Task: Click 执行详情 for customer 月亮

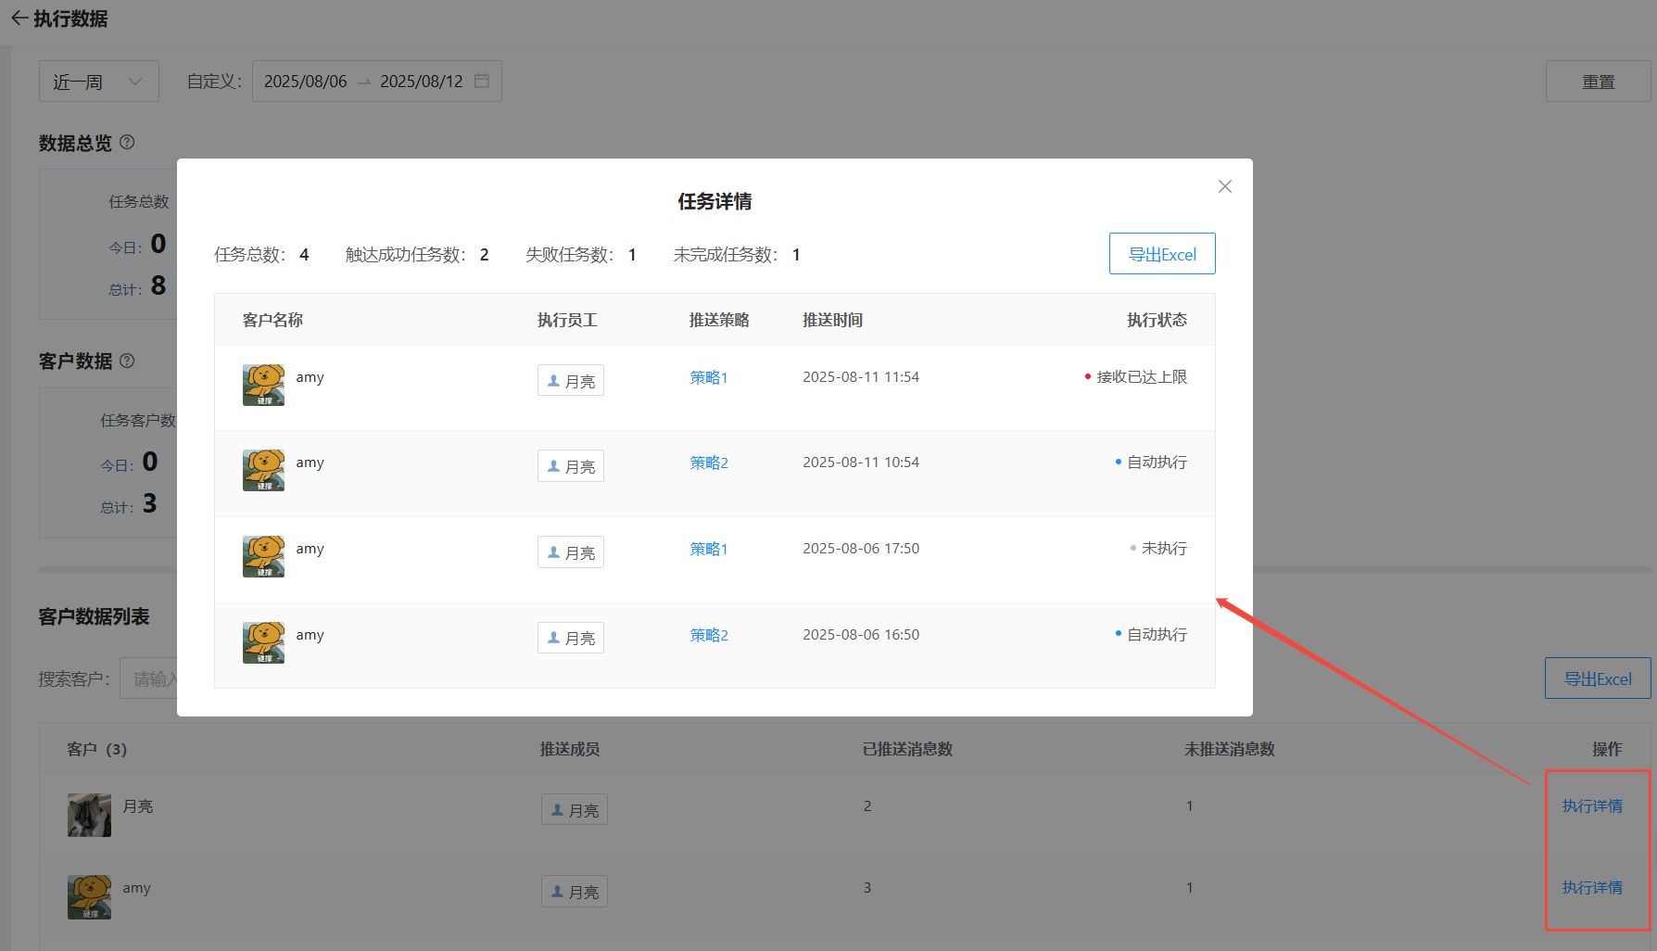Action: click(1592, 806)
